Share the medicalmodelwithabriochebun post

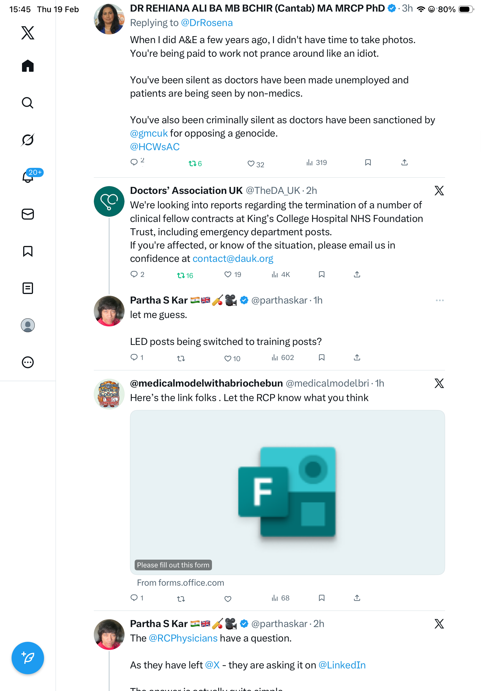click(357, 598)
